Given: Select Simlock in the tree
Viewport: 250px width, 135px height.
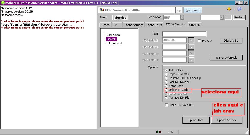Looking at the screenshot, I should coord(111,39).
